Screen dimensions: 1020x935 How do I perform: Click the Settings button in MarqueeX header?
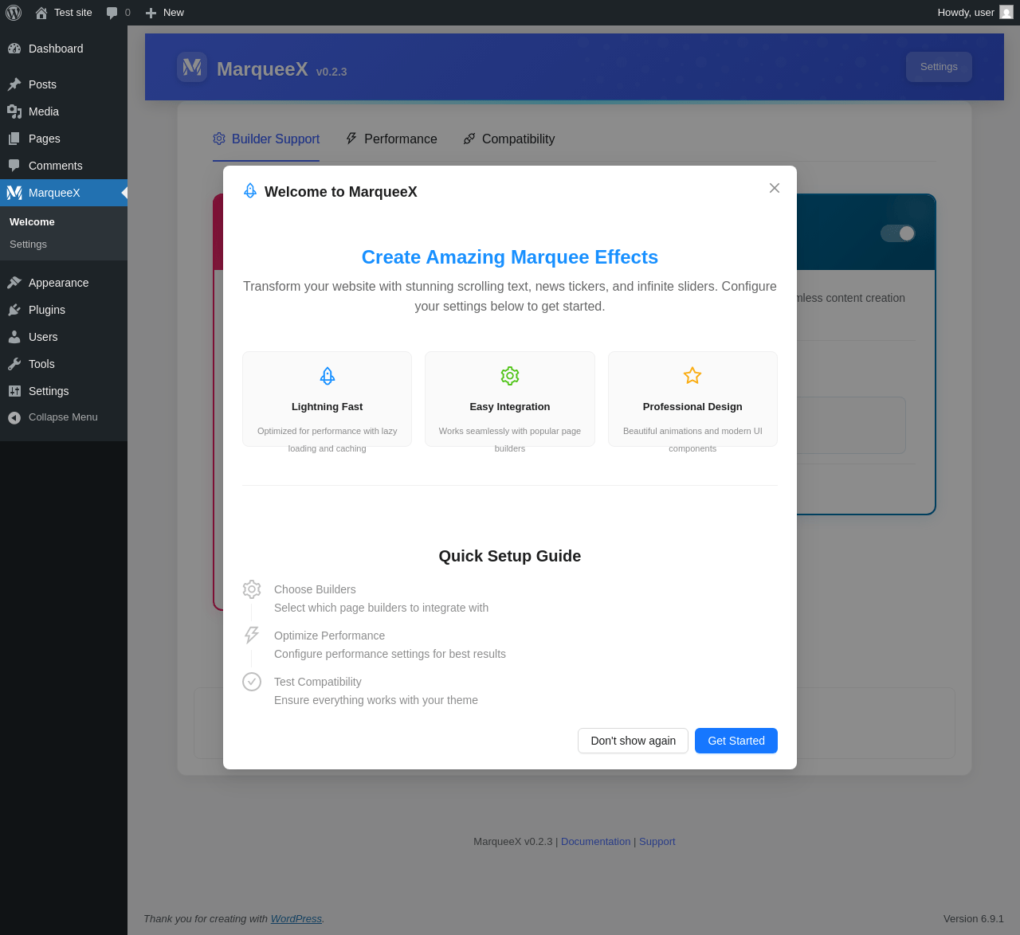pos(939,67)
